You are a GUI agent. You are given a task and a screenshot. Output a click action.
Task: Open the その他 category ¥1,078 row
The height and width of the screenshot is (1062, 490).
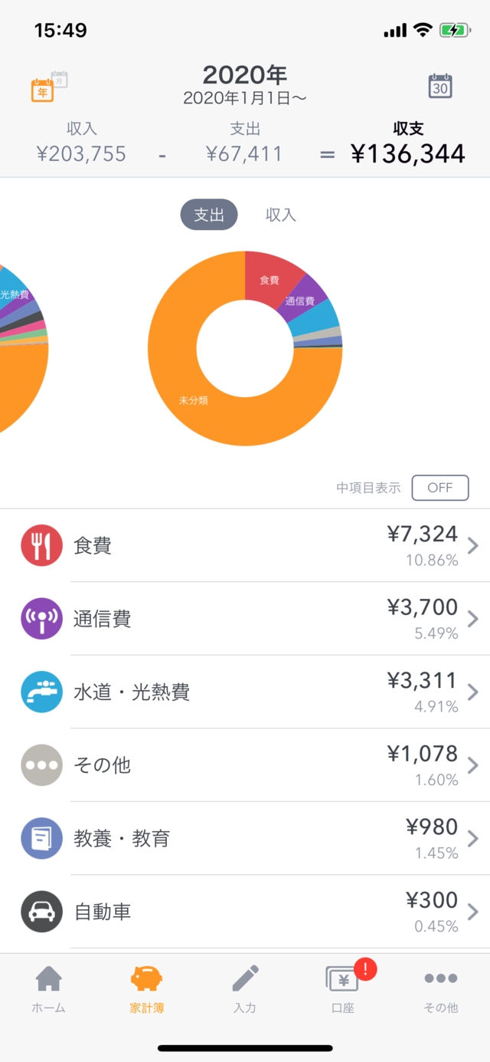[x=245, y=765]
